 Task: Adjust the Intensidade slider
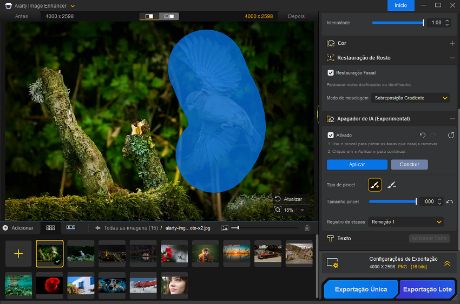click(x=398, y=23)
